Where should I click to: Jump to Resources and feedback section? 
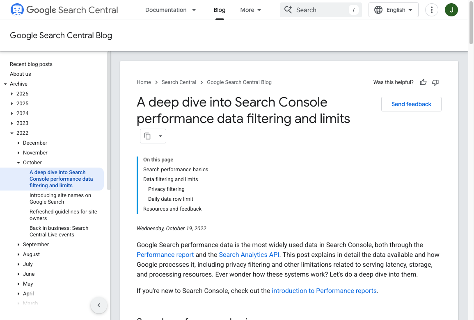point(172,209)
